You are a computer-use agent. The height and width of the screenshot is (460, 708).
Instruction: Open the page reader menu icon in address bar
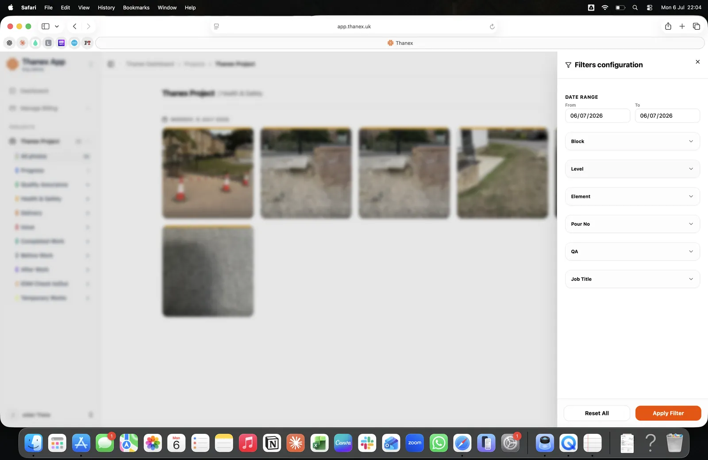(216, 27)
